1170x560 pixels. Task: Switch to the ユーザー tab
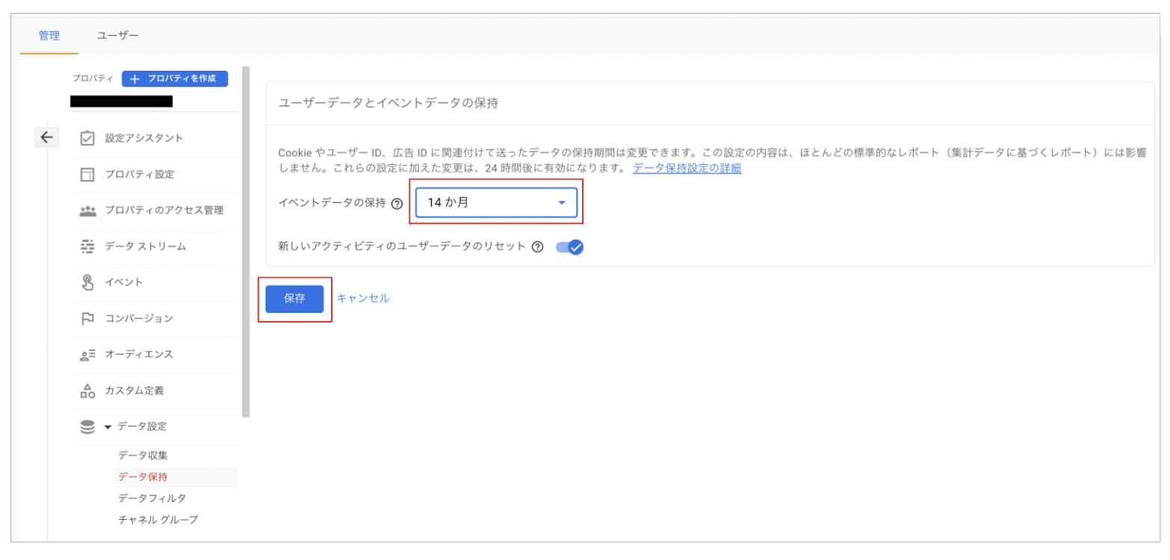(x=118, y=35)
